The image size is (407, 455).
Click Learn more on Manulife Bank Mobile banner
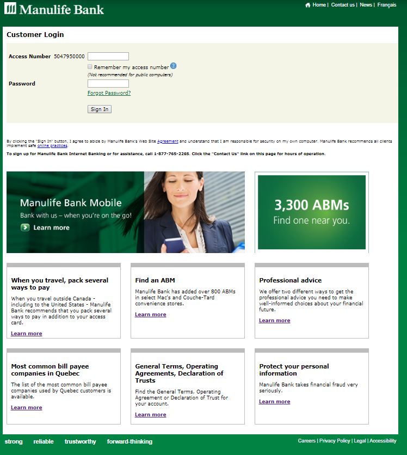(x=51, y=228)
